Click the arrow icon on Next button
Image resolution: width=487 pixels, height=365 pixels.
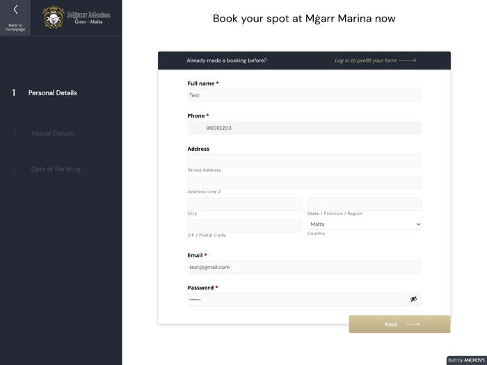pyautogui.click(x=413, y=325)
